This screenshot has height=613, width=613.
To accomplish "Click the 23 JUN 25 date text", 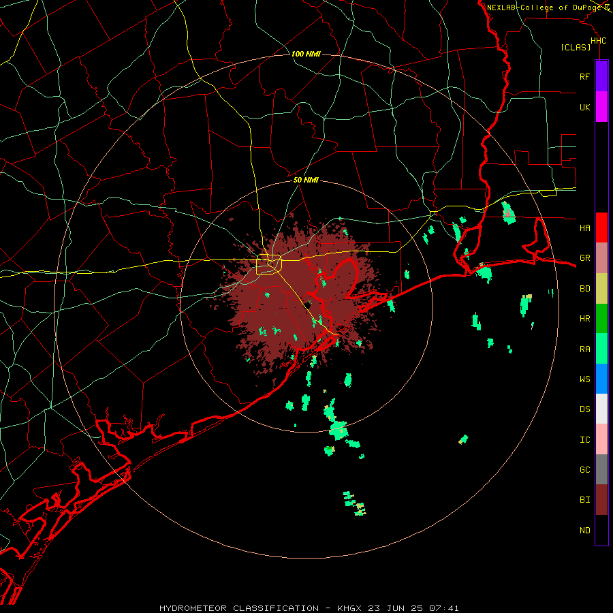I will click(x=396, y=608).
